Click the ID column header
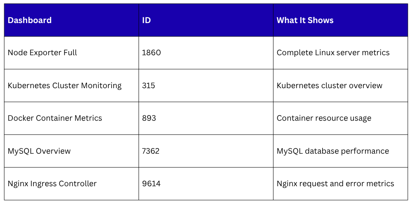Image resolution: width=412 pixels, height=206 pixels. coord(147,20)
